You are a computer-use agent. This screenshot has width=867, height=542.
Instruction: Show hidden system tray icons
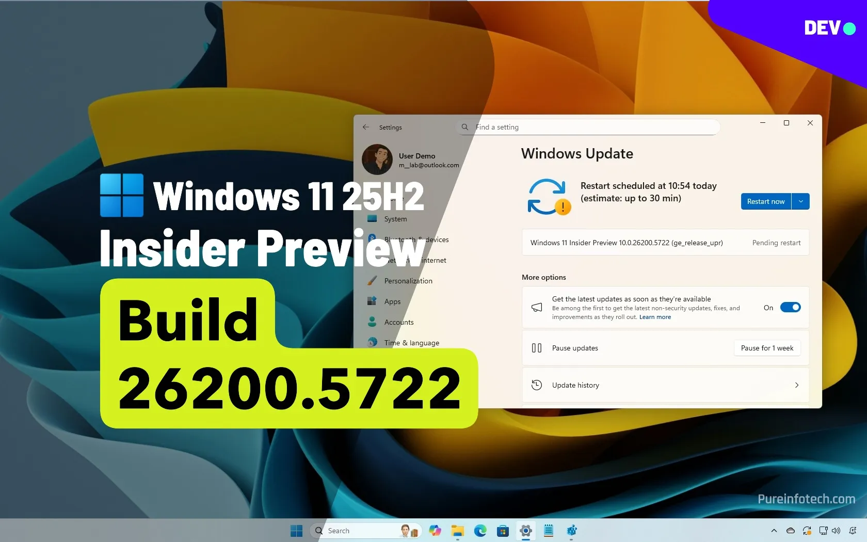tap(774, 531)
